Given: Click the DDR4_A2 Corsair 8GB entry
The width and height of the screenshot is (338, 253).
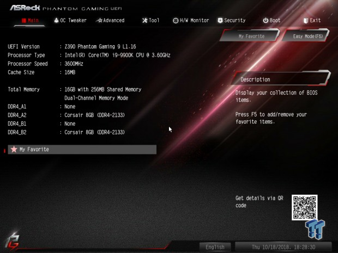Looking at the screenshot, I should pyautogui.click(x=95, y=115).
